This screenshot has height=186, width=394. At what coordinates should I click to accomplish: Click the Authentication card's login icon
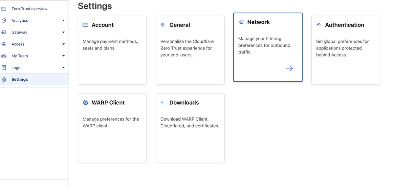[318, 25]
